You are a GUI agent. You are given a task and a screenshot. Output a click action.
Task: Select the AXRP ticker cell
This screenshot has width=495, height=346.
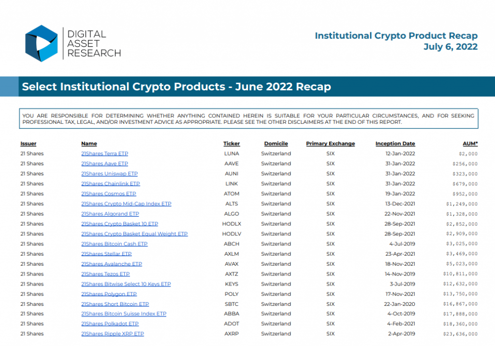[232, 334]
